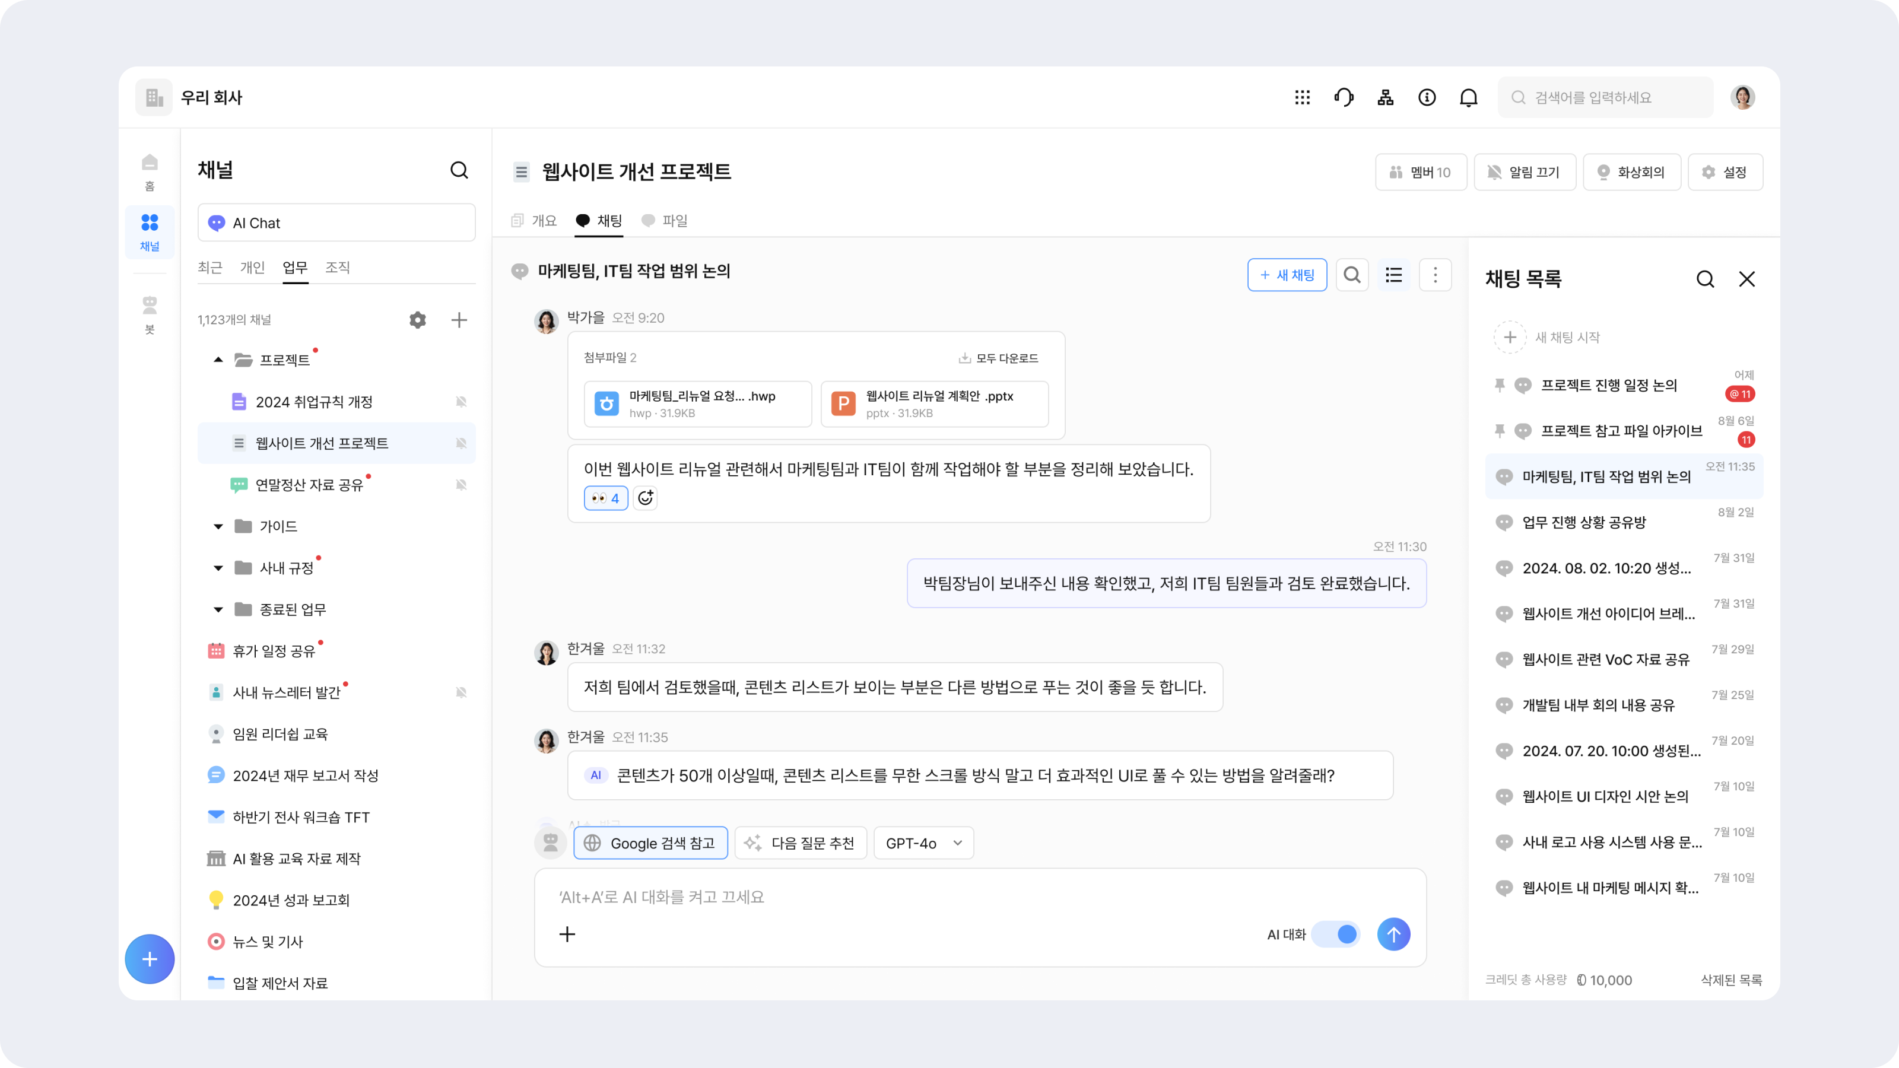Screen dimensions: 1899x1068
Task: Click the 새 채팅 button
Action: tap(1287, 275)
